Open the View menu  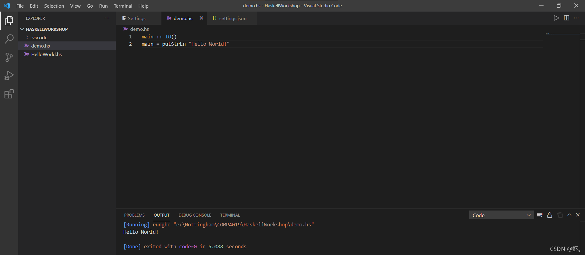75,6
